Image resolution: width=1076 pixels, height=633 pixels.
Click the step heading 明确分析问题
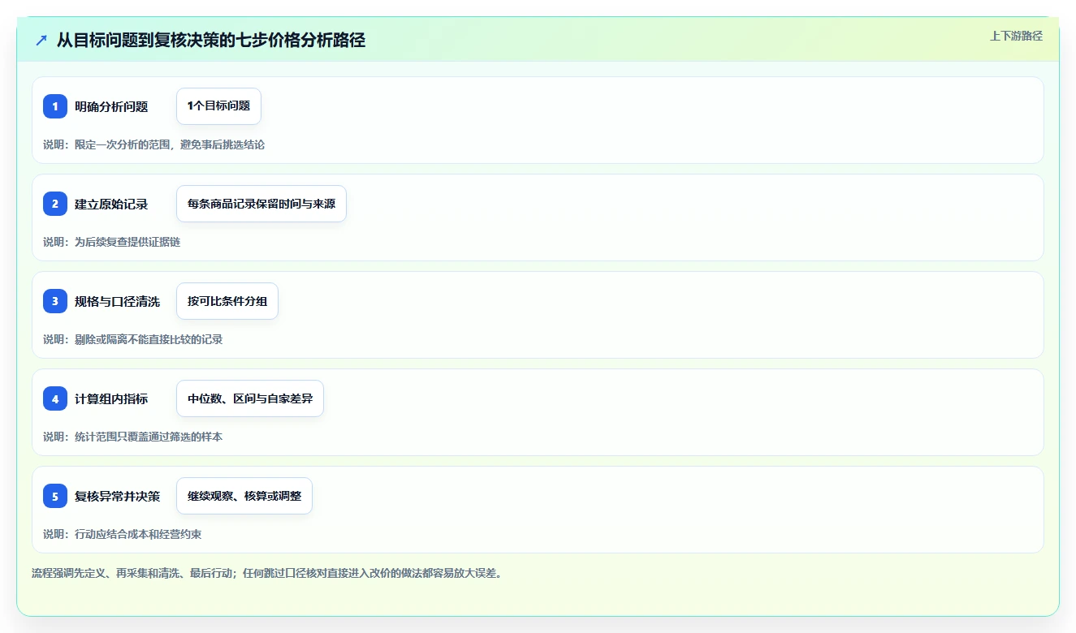[x=111, y=106]
